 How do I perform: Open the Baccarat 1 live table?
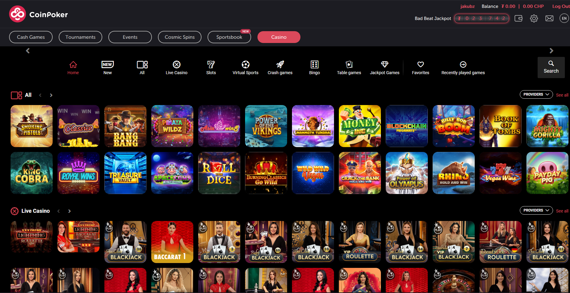[x=172, y=242]
